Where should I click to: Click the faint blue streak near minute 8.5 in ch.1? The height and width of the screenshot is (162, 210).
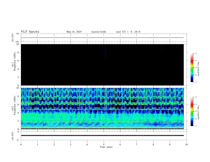(162, 49)
